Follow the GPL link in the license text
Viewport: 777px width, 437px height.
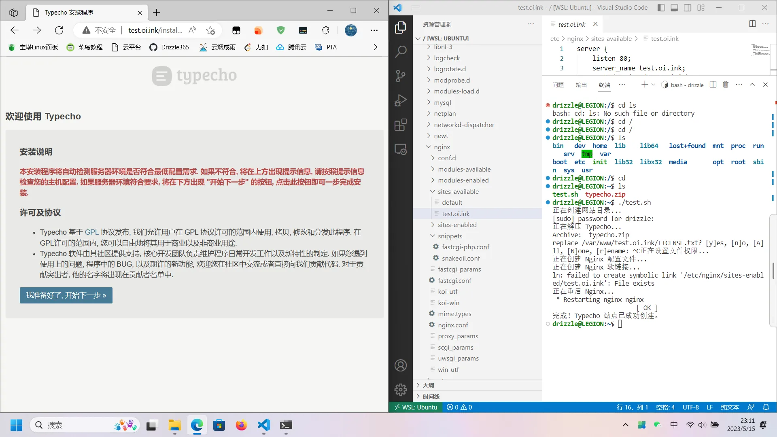[92, 232]
